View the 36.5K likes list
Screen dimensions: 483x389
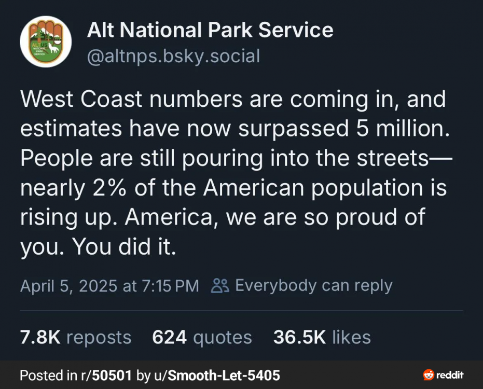(322, 337)
